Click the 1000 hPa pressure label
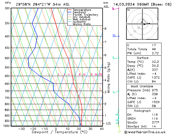Screen dimensions: 174x134 7,126
